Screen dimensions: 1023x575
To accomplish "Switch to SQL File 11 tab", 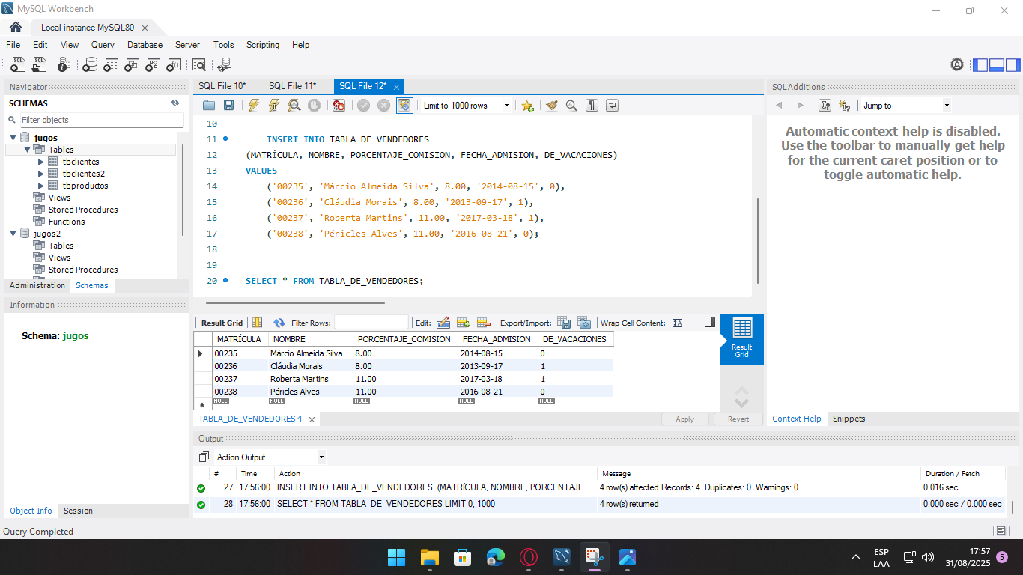I will pyautogui.click(x=292, y=86).
